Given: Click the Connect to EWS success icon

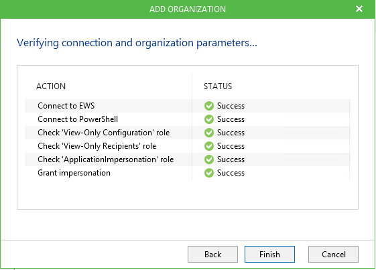Looking at the screenshot, I should (209, 106).
